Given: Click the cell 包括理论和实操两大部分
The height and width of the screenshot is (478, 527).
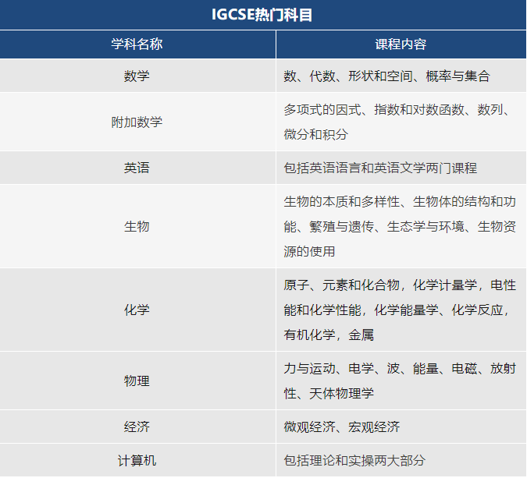Looking at the screenshot, I should [401, 460].
